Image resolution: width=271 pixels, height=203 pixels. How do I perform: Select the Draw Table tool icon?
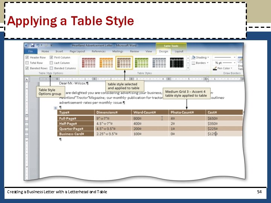click(240, 60)
